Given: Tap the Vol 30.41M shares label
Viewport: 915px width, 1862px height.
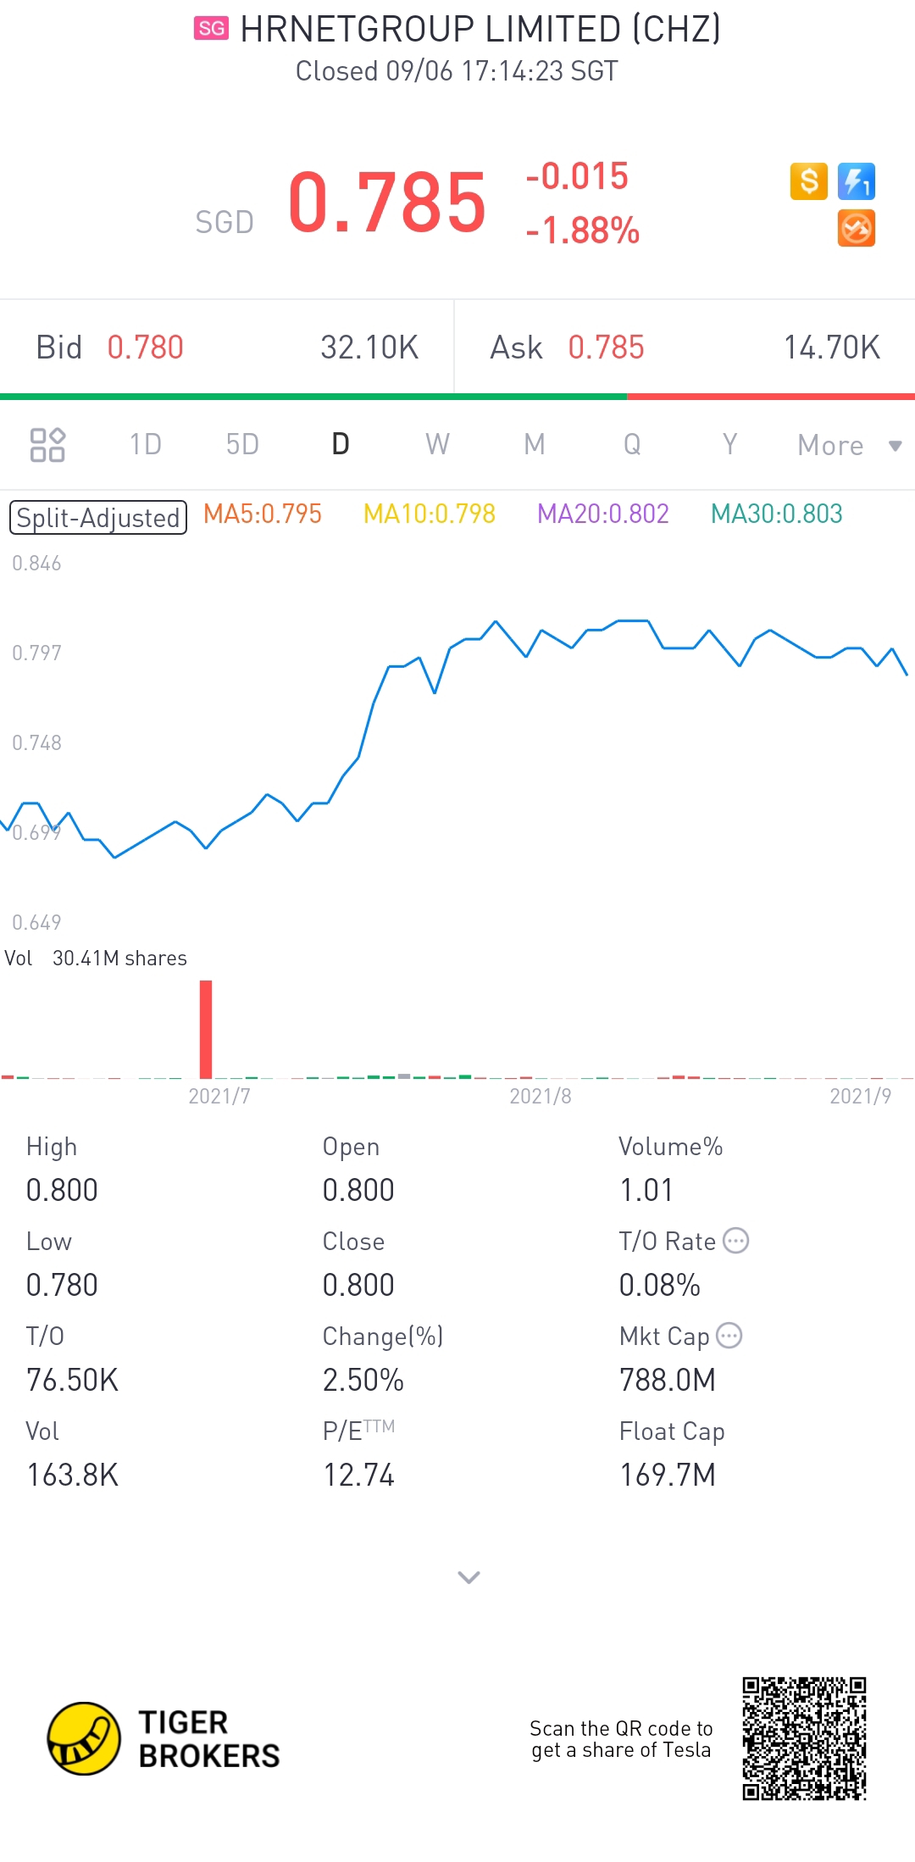Looking at the screenshot, I should pyautogui.click(x=96, y=959).
